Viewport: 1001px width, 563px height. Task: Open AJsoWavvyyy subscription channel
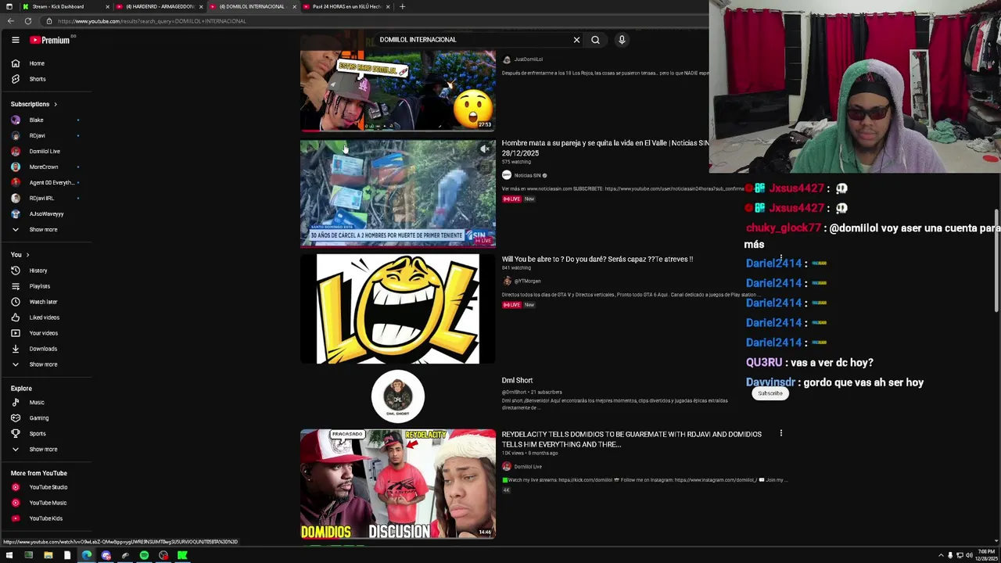coord(45,214)
